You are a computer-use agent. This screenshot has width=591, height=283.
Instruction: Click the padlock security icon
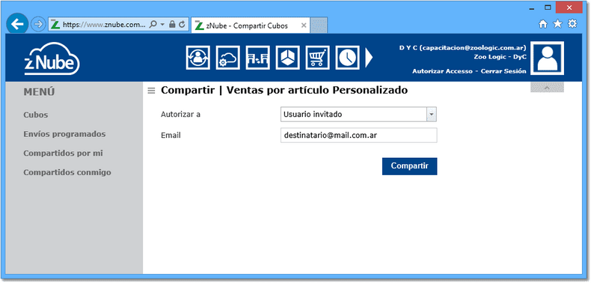172,25
